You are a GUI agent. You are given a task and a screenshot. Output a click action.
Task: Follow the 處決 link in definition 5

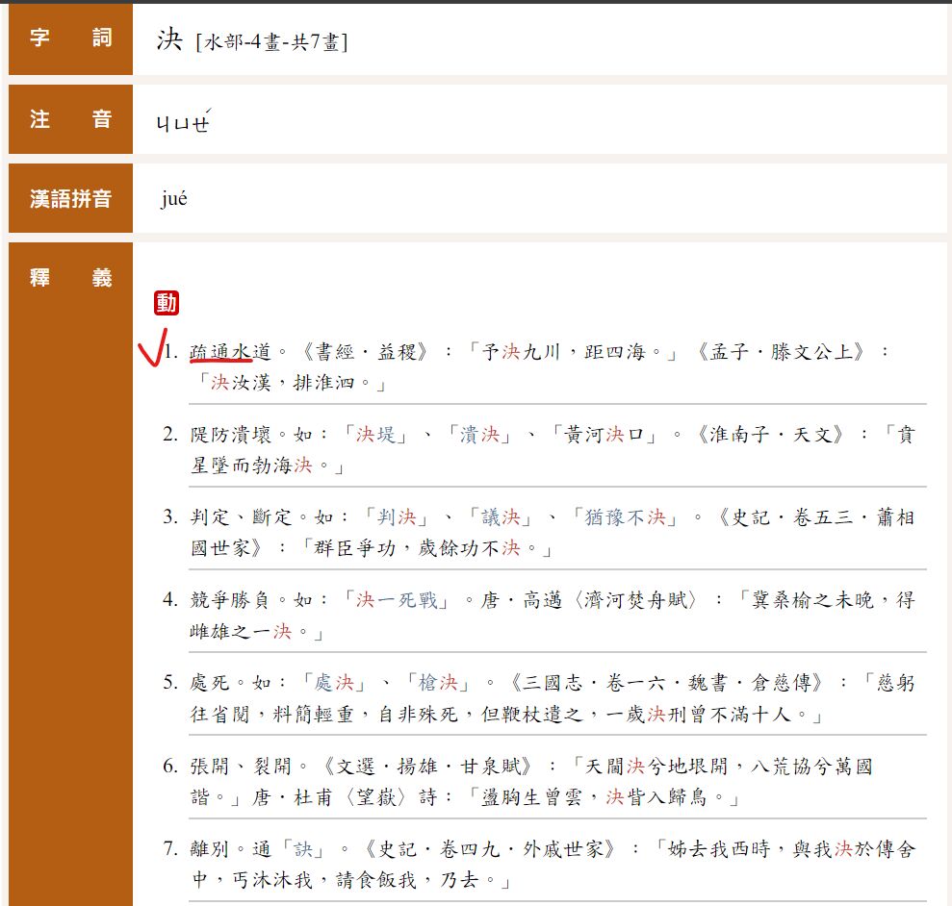click(335, 683)
